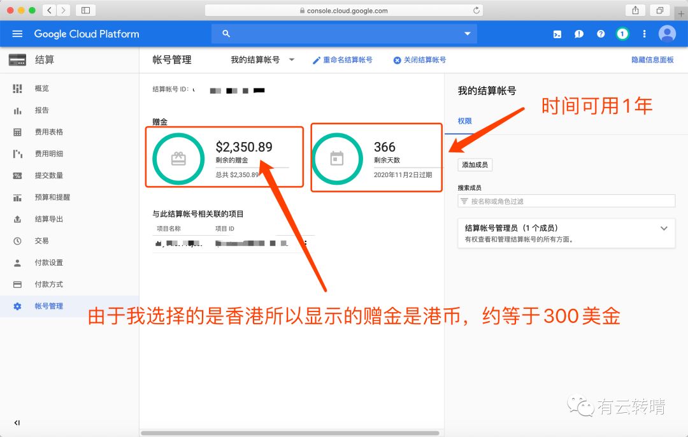Switch to the 权限 tab
This screenshot has height=437, width=688.
464,121
